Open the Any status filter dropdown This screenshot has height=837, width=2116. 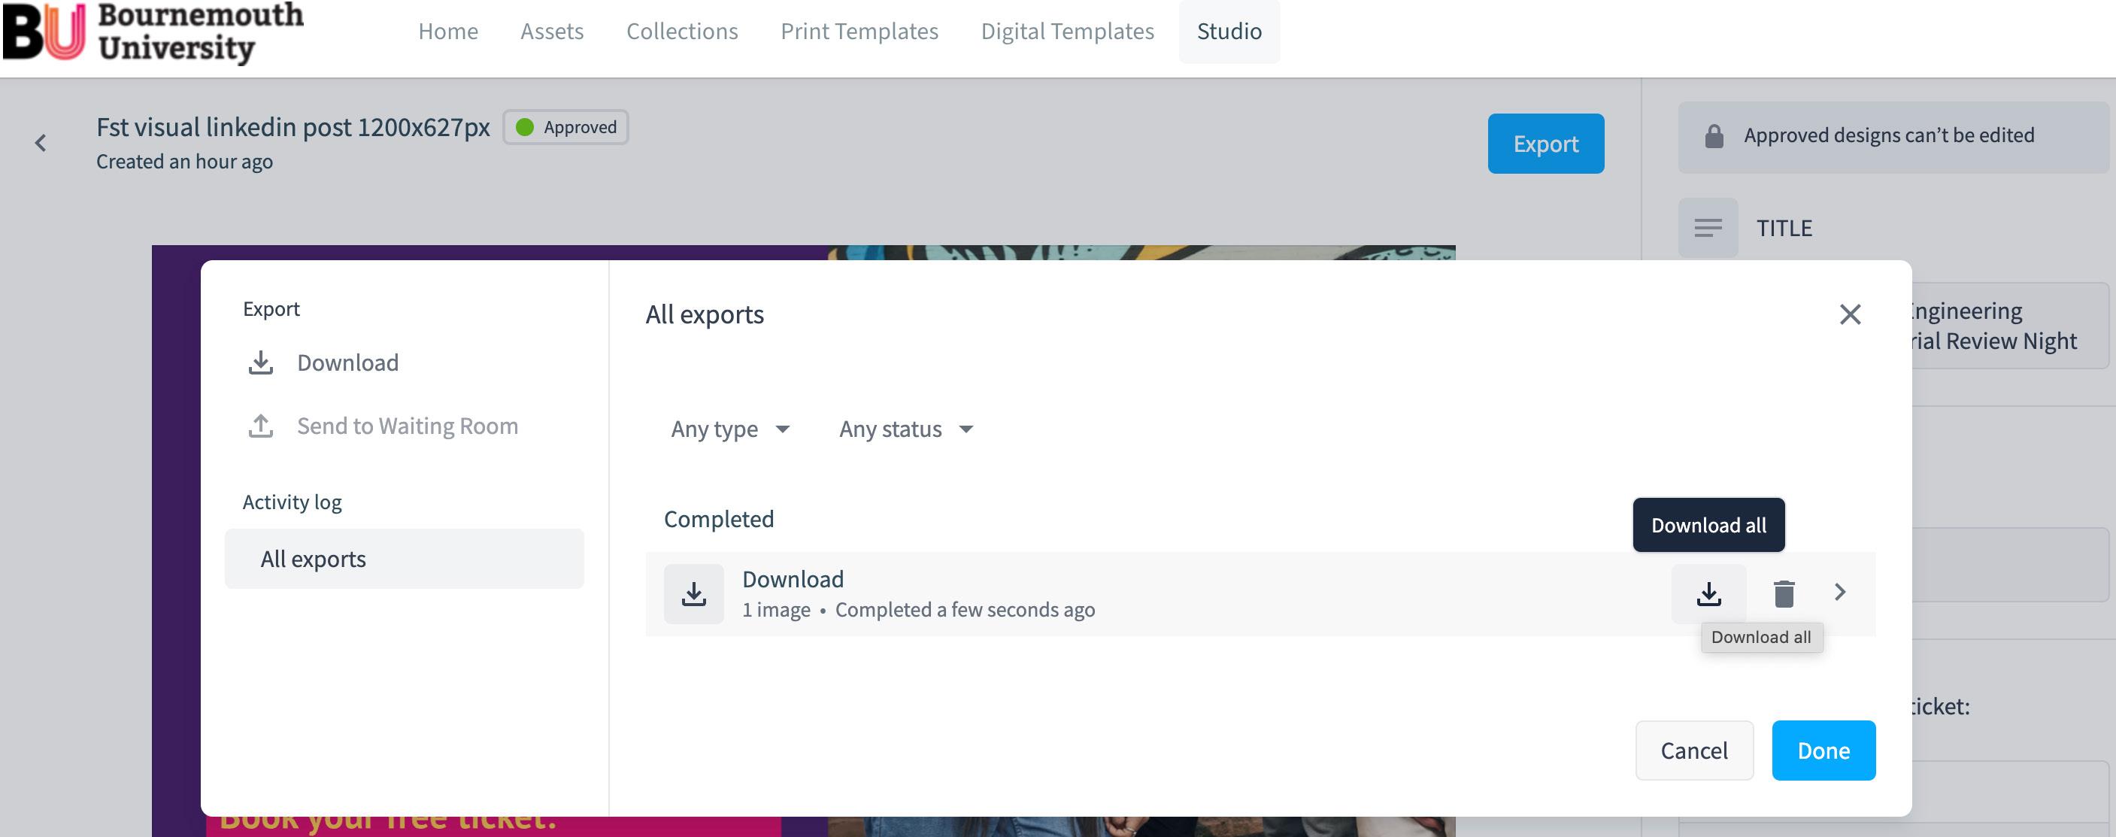tap(905, 429)
